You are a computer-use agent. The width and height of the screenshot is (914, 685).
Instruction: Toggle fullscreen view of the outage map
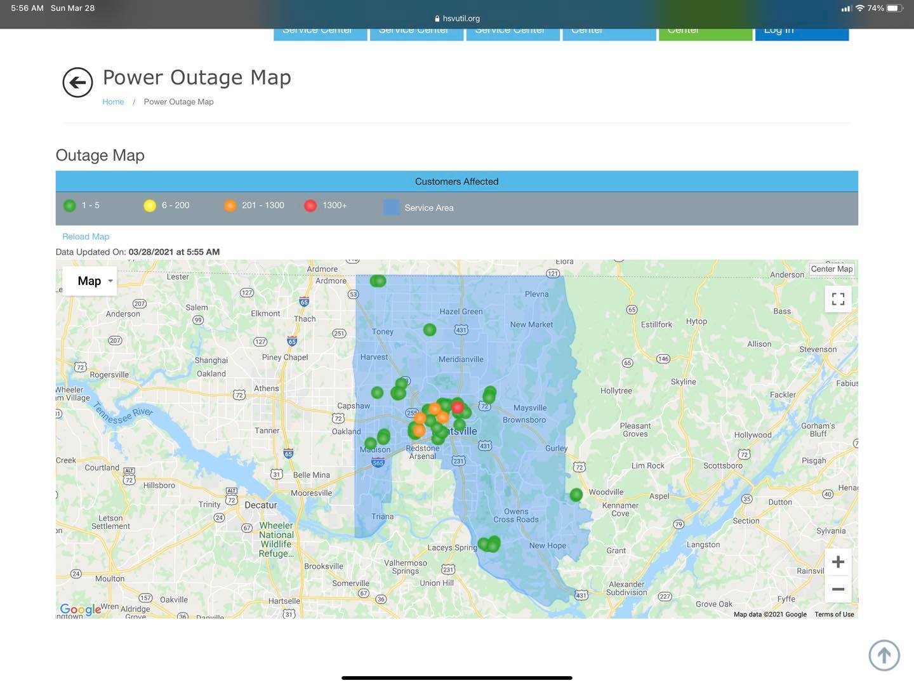(838, 299)
